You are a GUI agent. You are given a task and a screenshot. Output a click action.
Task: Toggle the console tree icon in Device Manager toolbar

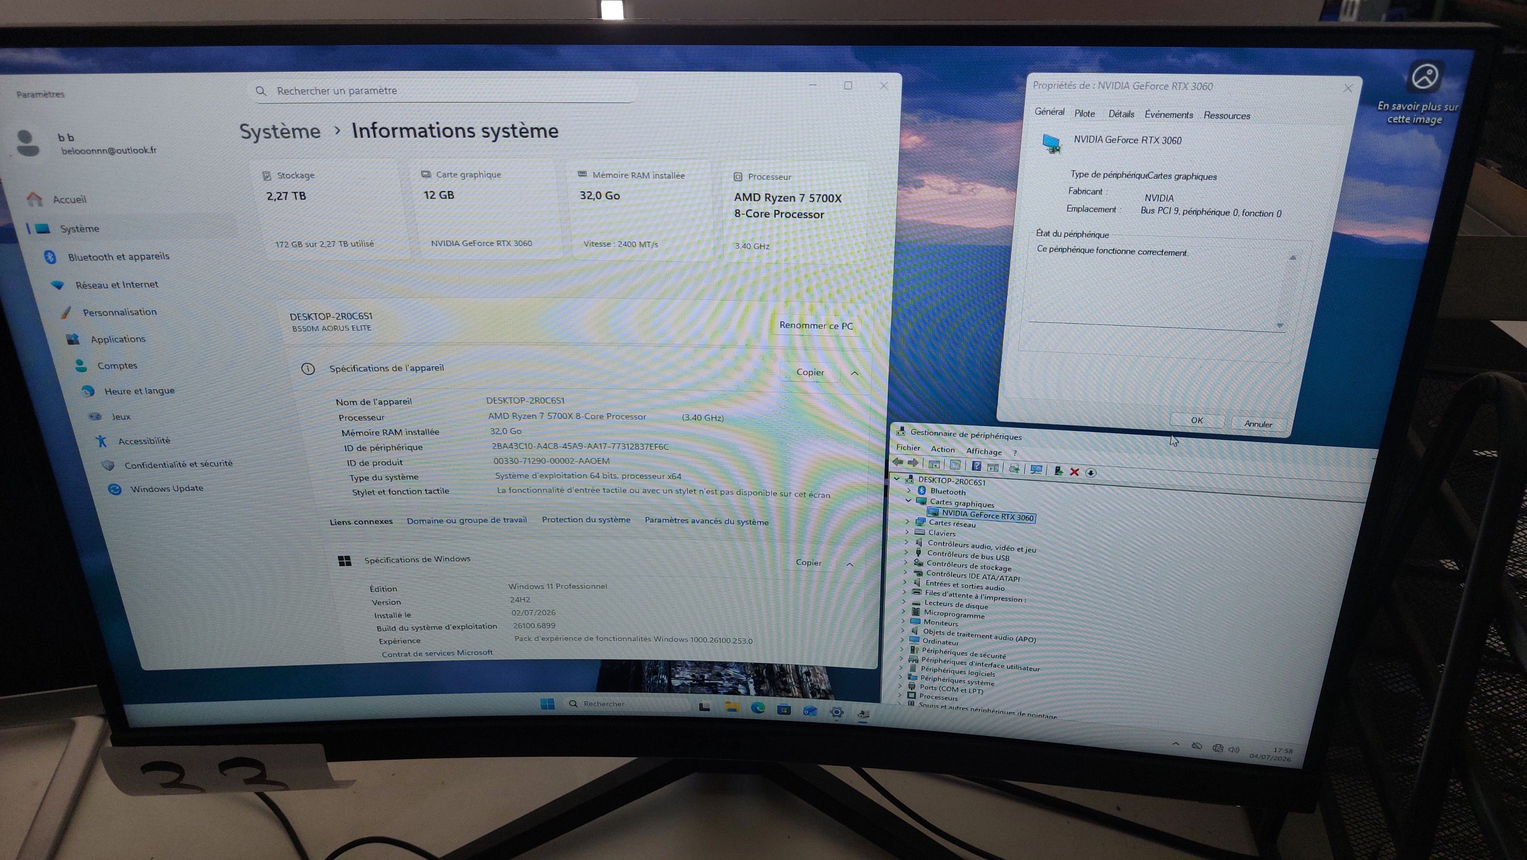[935, 465]
